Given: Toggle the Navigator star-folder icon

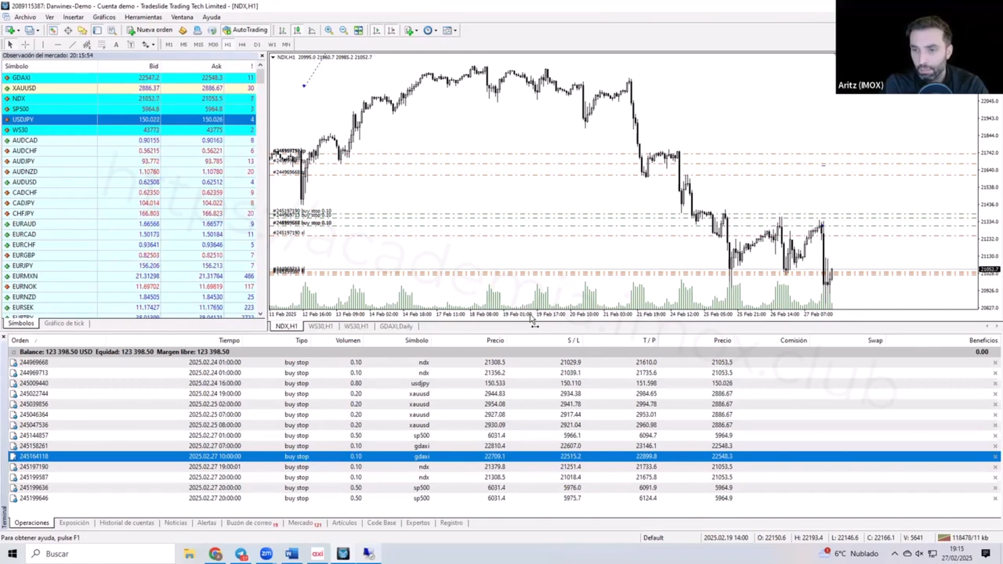Looking at the screenshot, I should click(x=82, y=30).
